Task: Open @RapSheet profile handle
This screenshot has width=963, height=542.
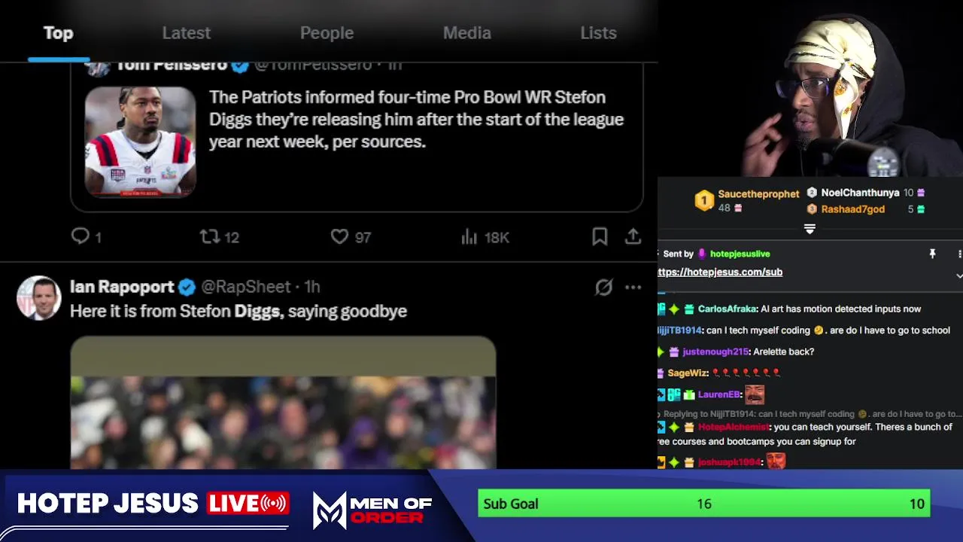Action: point(245,287)
